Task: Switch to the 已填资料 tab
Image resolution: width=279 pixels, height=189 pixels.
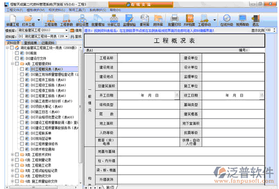Action: (48, 43)
